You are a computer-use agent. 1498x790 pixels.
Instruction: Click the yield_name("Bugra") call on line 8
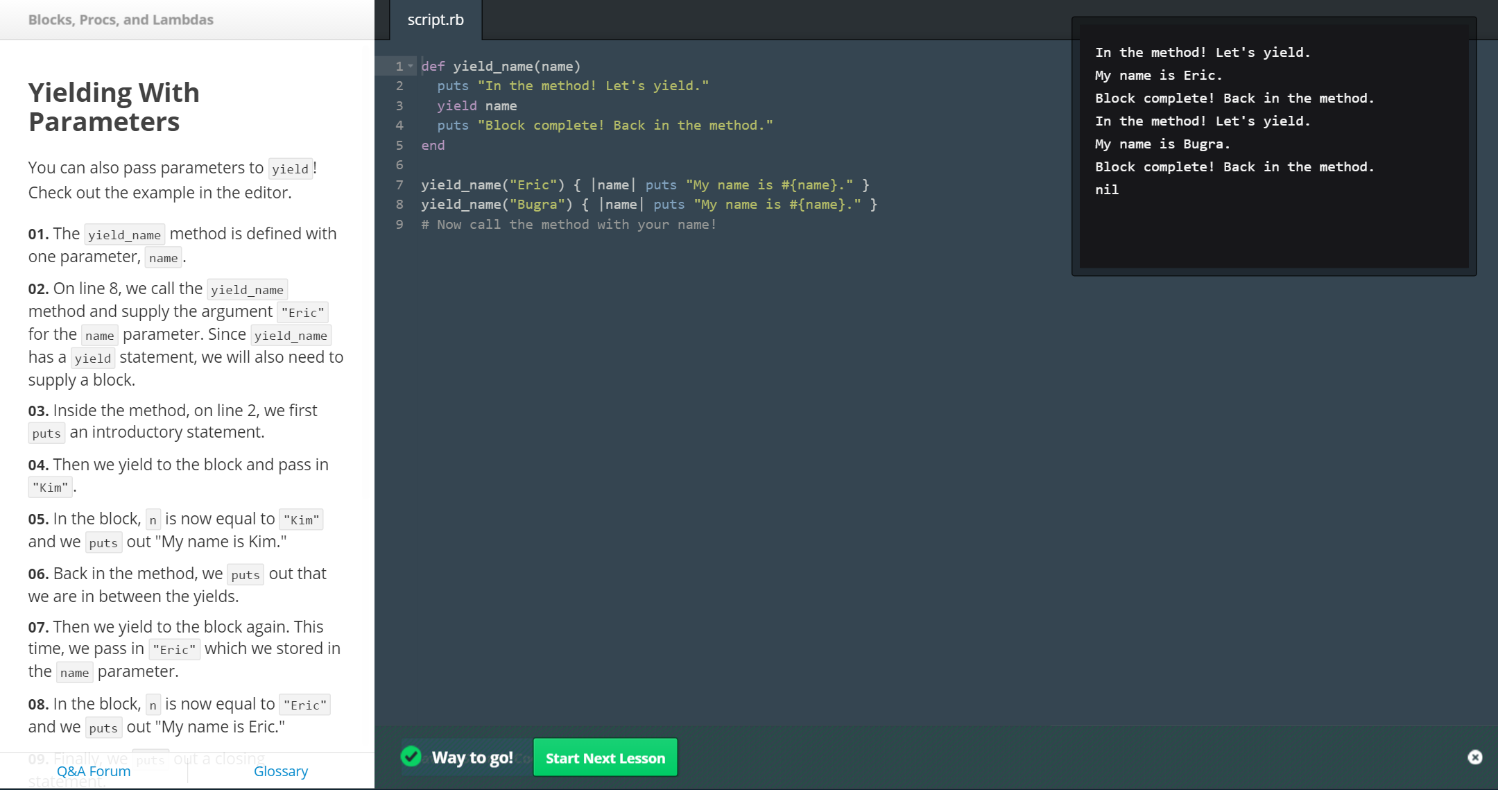pyautogui.click(x=497, y=204)
